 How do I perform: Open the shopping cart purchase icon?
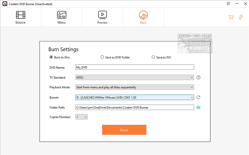pyautogui.click(x=231, y=17)
